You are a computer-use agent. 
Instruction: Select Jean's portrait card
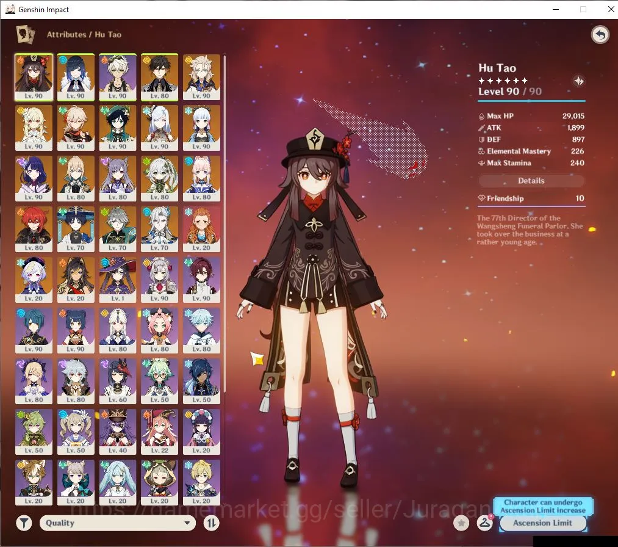click(x=76, y=179)
